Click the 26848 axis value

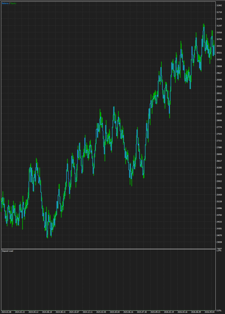[x=219, y=154]
